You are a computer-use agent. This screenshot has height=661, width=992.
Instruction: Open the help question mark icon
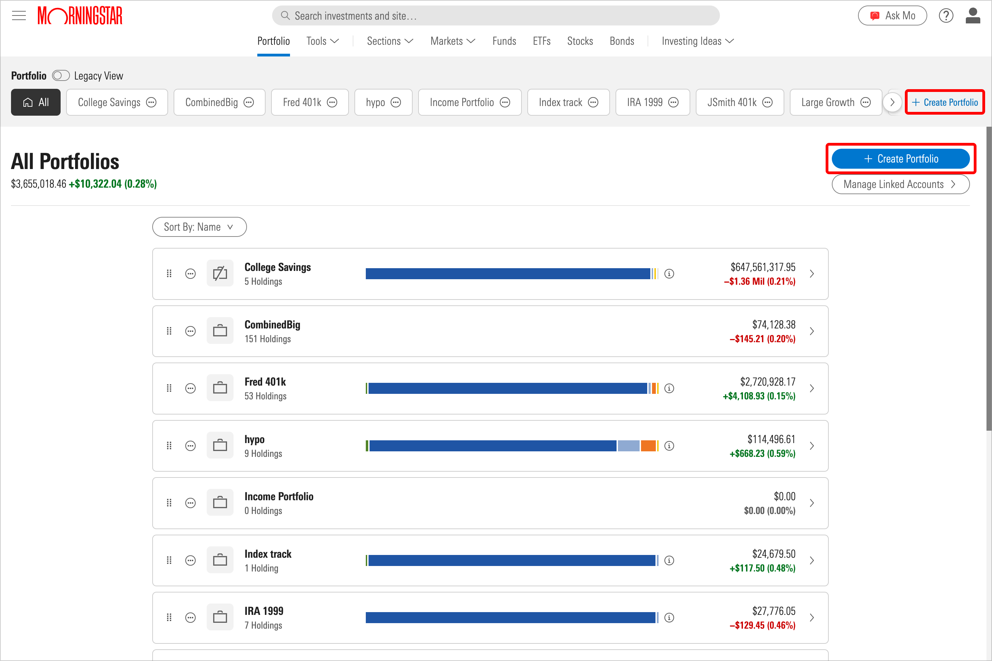pos(946,16)
